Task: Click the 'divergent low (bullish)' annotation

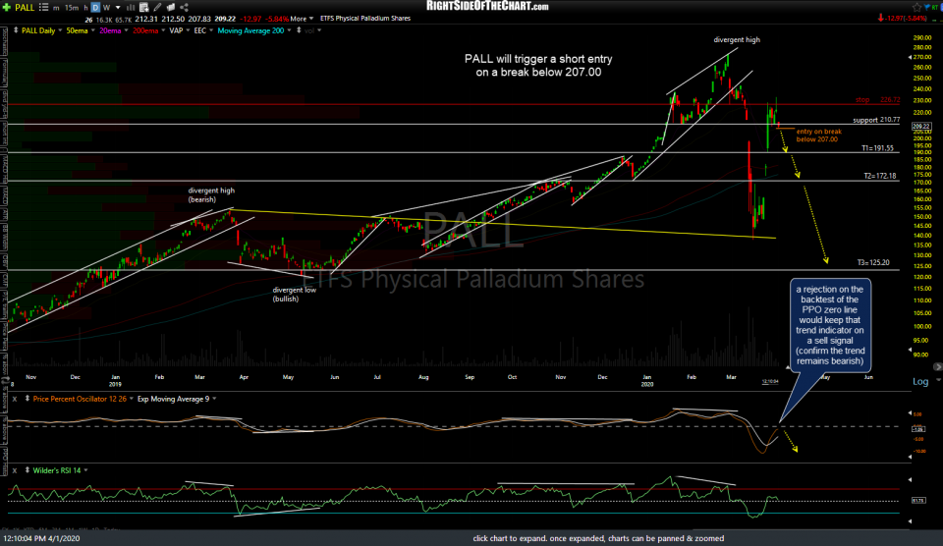Action: 294,294
